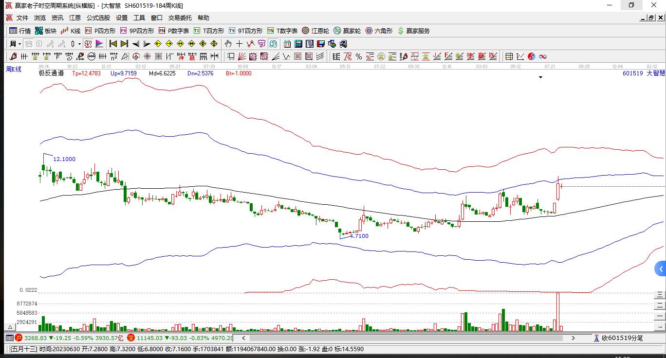Activate the crosshair cursor tool

point(239,44)
